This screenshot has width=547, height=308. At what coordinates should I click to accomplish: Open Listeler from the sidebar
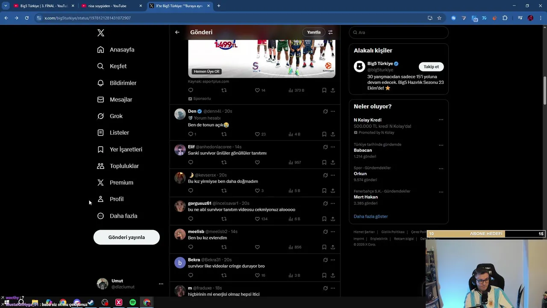[x=113, y=133]
